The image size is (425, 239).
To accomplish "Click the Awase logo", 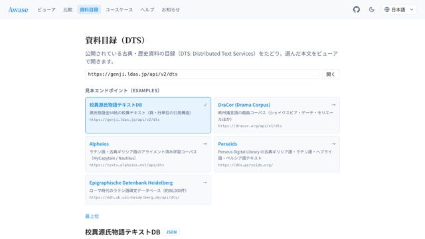I will click(x=18, y=9).
